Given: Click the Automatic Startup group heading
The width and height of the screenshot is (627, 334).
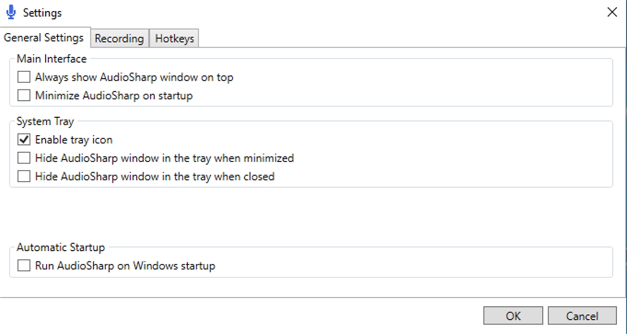Looking at the screenshot, I should pyautogui.click(x=61, y=247).
